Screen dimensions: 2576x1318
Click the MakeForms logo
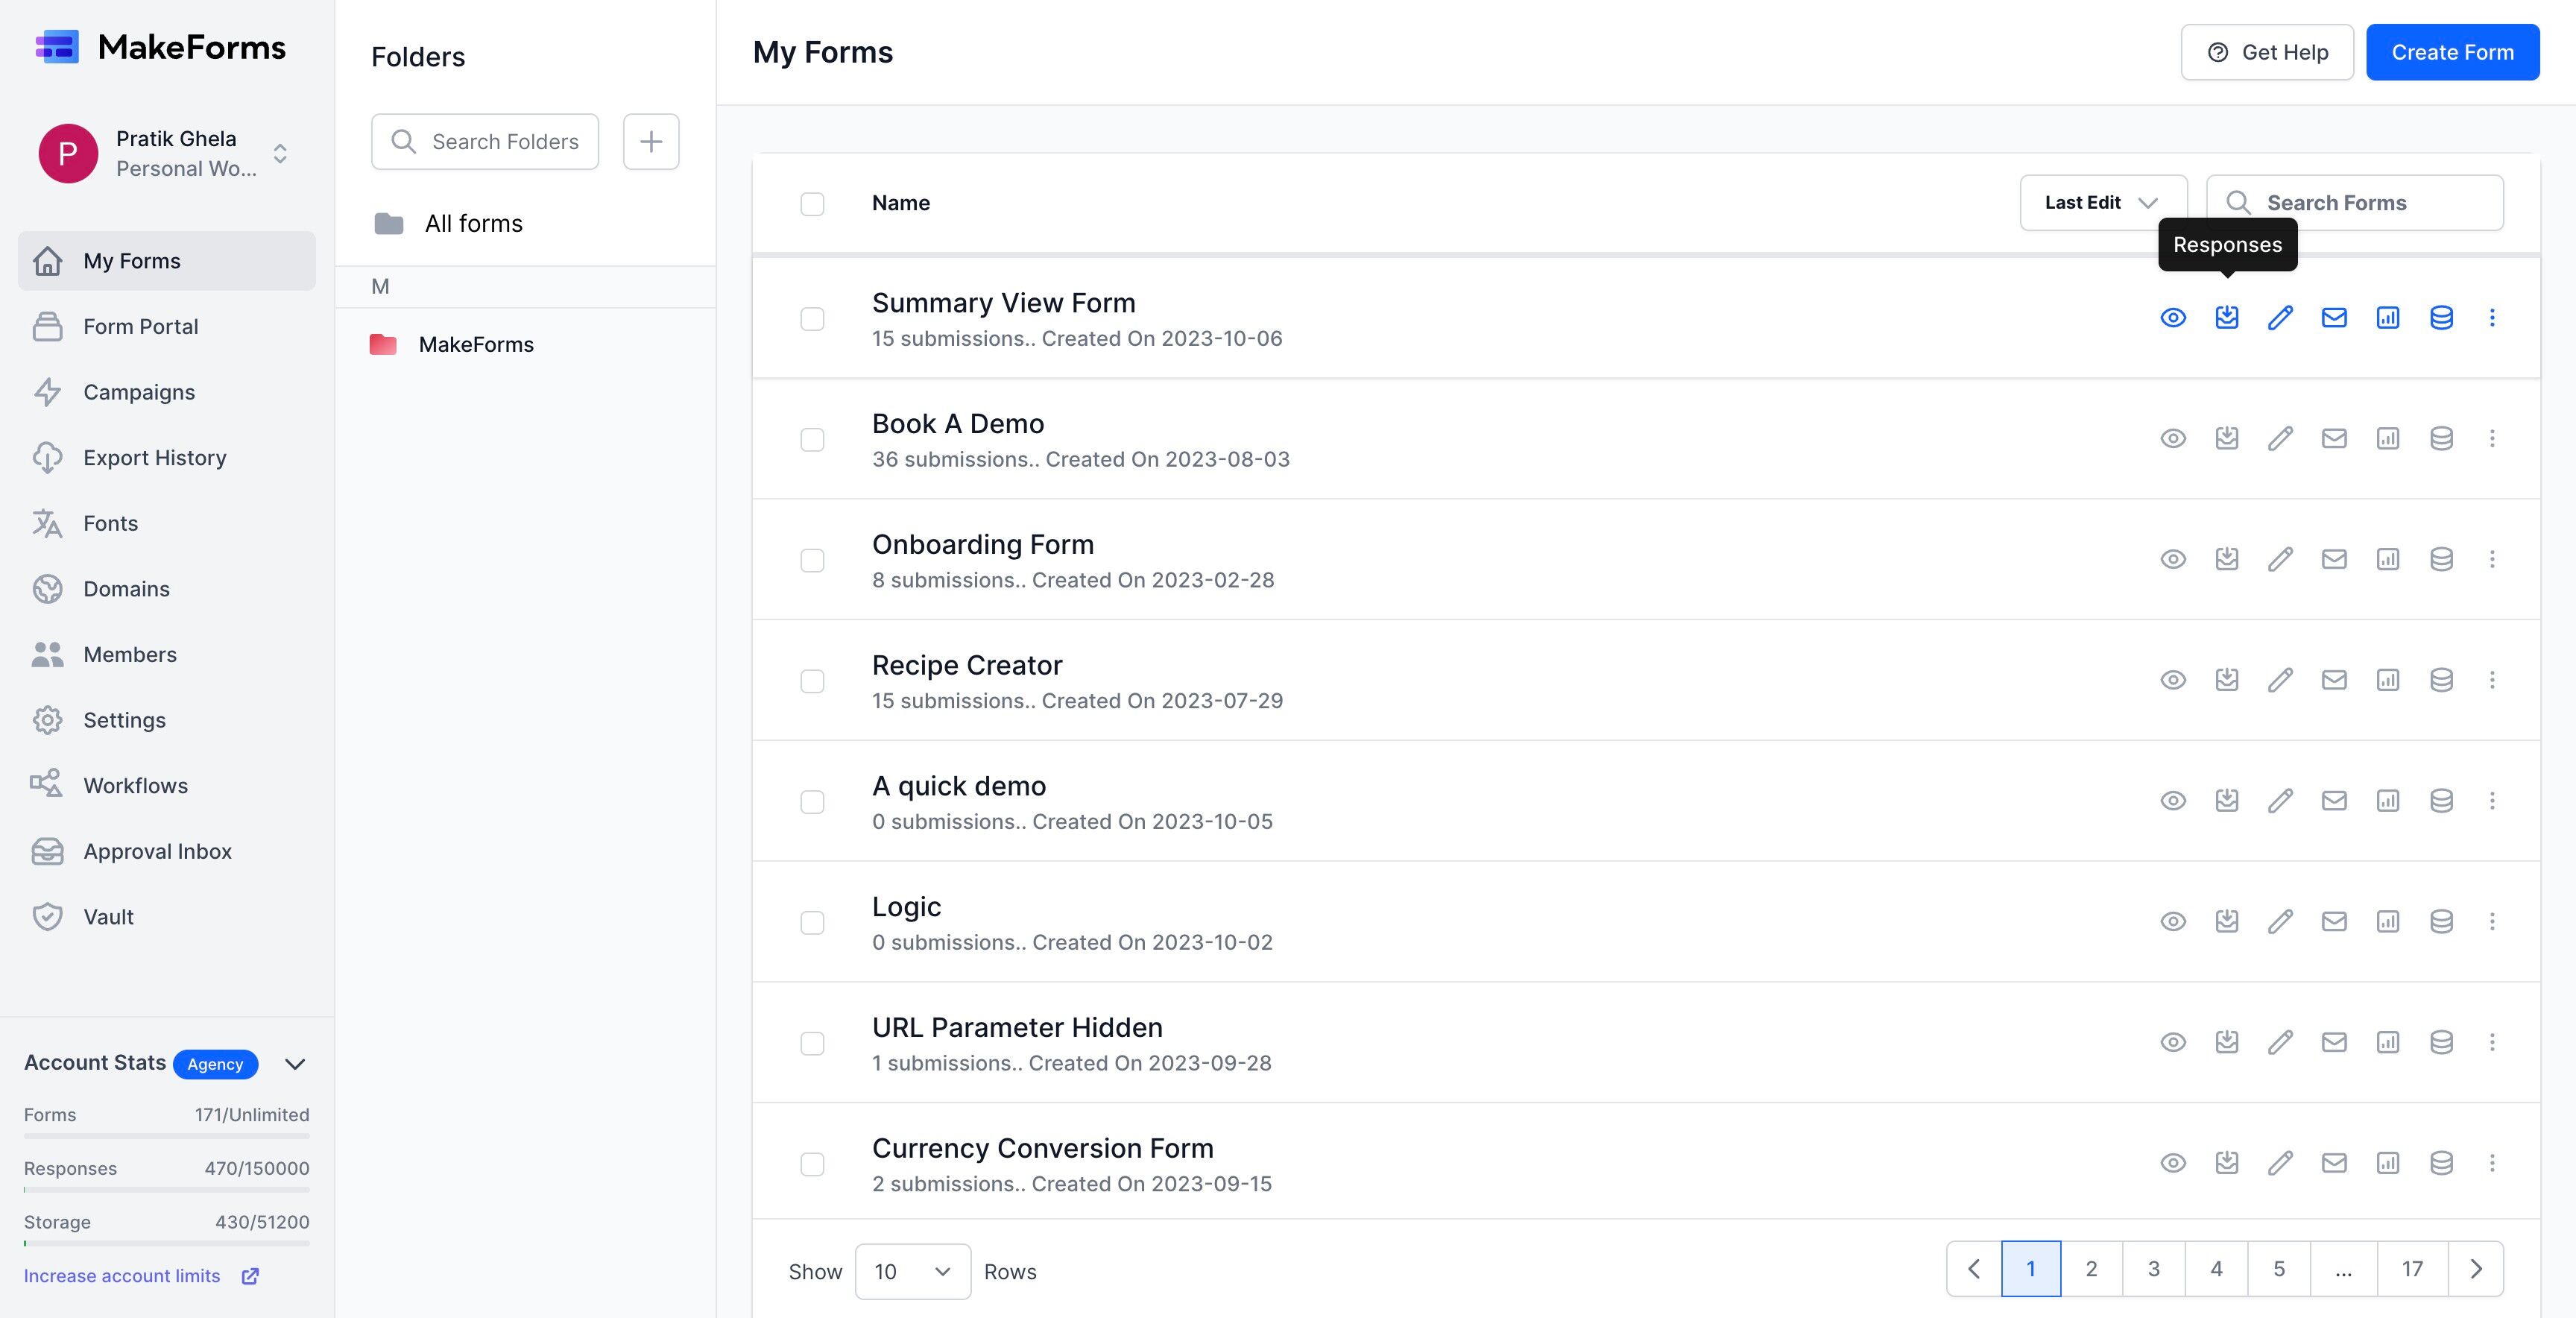coord(160,47)
